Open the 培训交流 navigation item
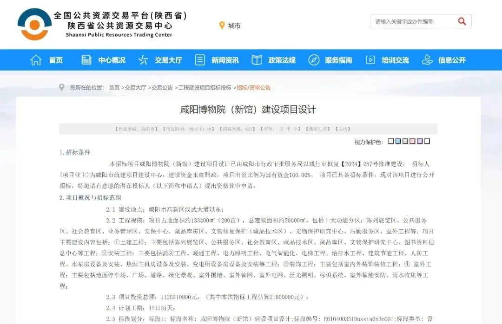Viewport: 502px width, 324px height. [396, 60]
